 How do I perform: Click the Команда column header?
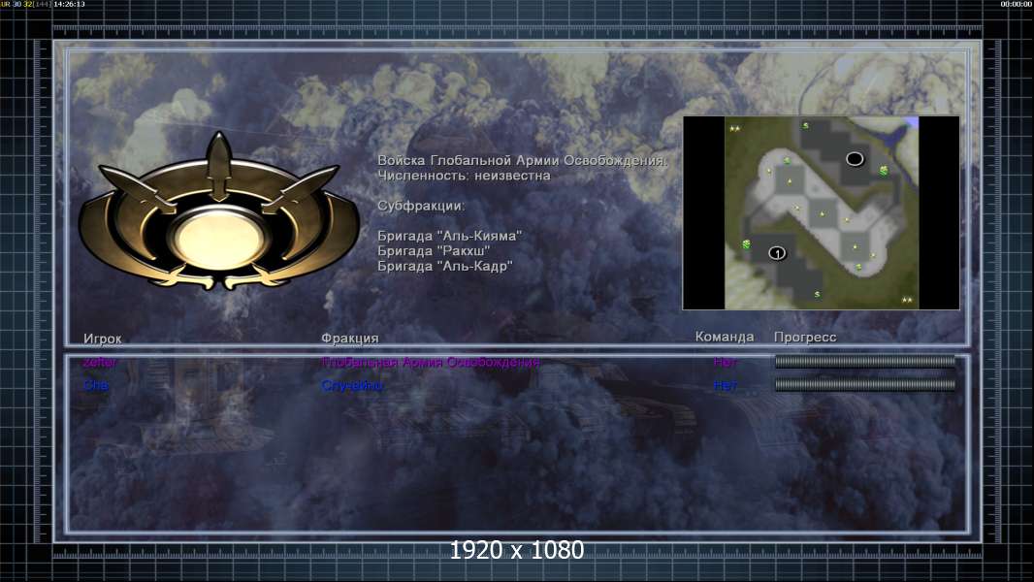[724, 337]
